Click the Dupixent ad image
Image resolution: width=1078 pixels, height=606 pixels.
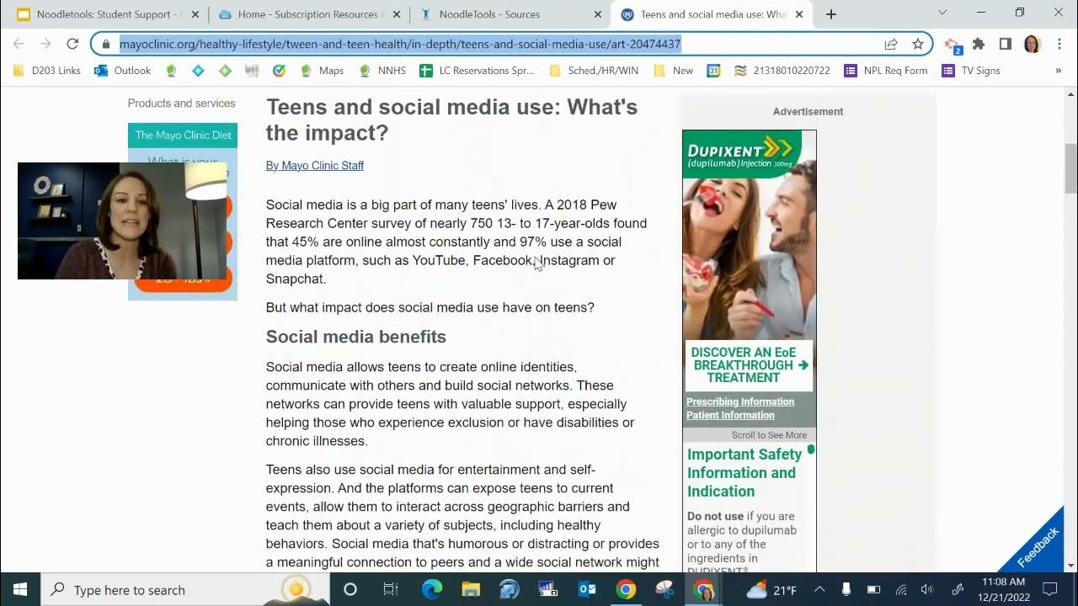[749, 236]
